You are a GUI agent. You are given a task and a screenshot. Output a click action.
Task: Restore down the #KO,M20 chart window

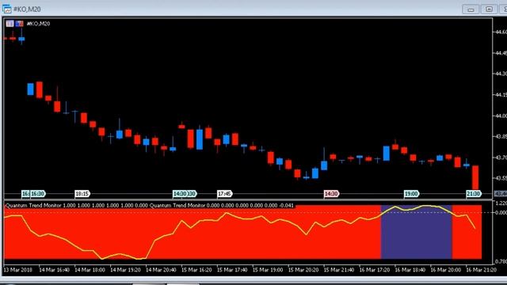[x=489, y=9]
